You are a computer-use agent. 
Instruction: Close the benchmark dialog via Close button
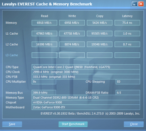(134, 124)
